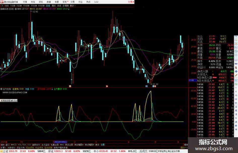Open the 热点 menu
238x153 pixels.
(x=88, y=2)
